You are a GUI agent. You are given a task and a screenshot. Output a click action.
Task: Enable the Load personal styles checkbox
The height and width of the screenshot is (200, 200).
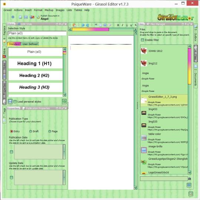click(15, 101)
